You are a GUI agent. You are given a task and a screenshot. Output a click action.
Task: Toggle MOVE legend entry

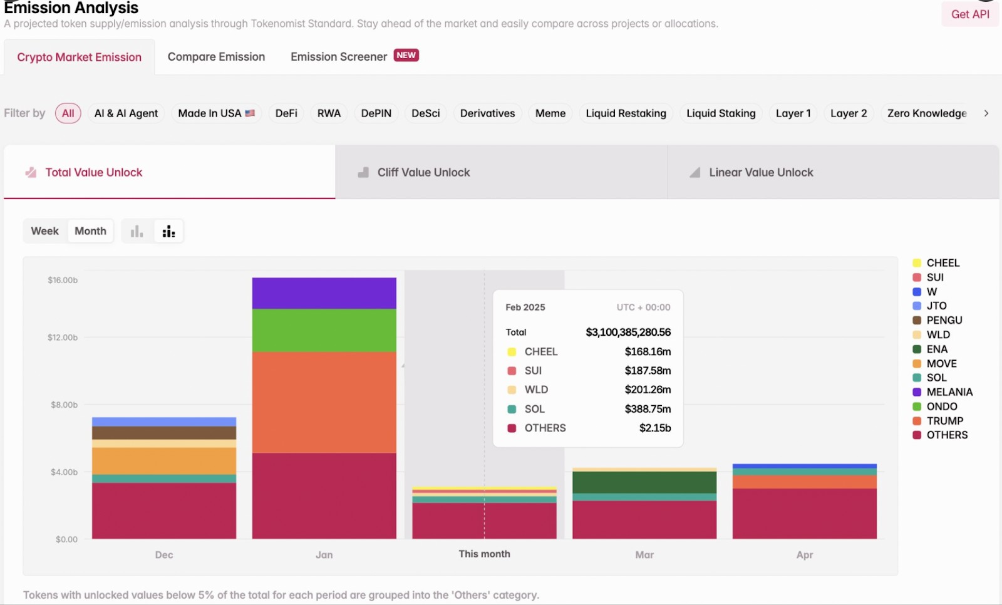click(935, 363)
